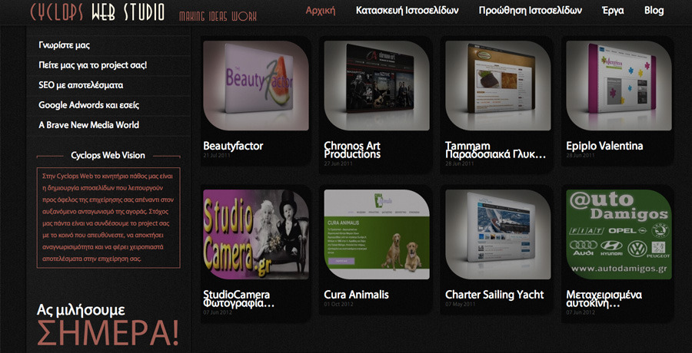Click the StudioCamera.gr thumbnail image
Screen dimensions: 692x353
pyautogui.click(x=256, y=235)
